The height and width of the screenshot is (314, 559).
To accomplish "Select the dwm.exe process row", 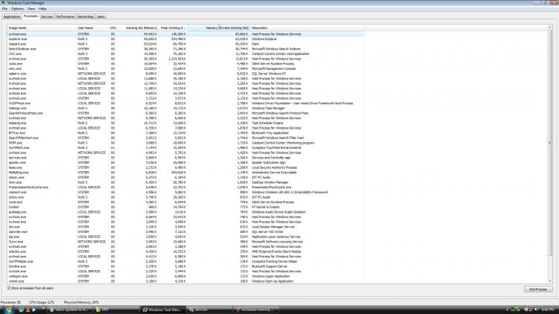I will (x=186, y=182).
